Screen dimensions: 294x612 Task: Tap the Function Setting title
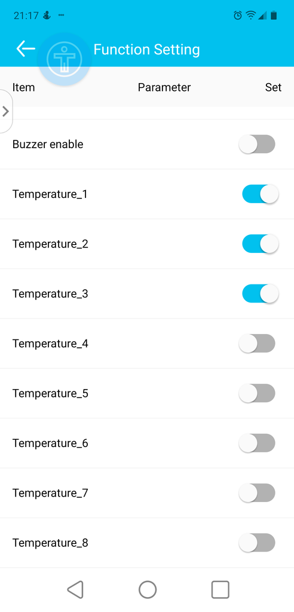click(x=147, y=50)
